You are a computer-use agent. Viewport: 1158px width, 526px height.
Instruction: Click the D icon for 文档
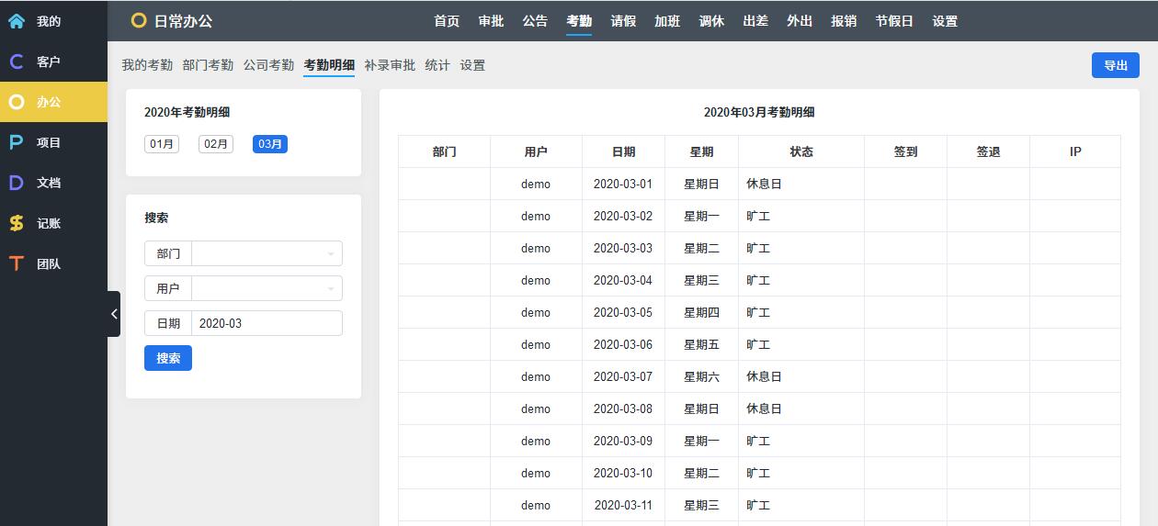pyautogui.click(x=17, y=183)
